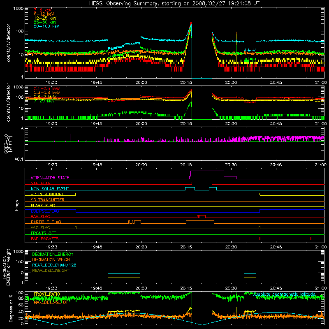Click the FRONT_RATIO legend label
Viewport: 329px width, 329px height.
point(47,294)
